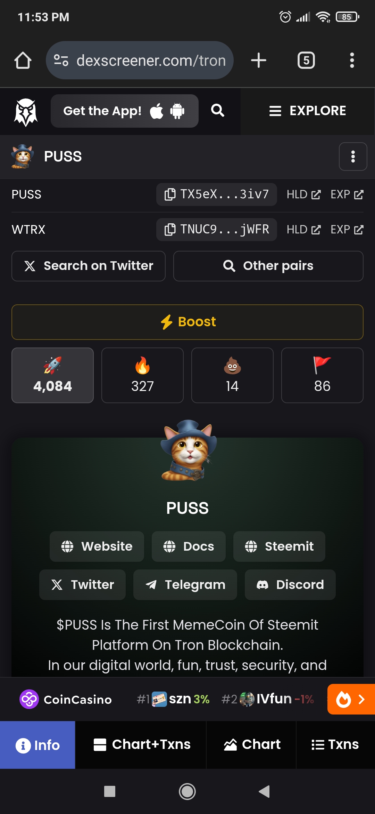Screen dimensions: 375x814
Task: Expand the EXPLORE hamburger menu
Action: click(308, 111)
